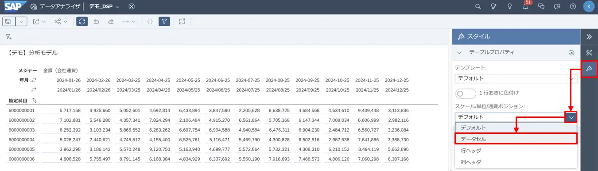Viewport: 598px width, 171px height.
Task: Reset table properties with the circular reset icon
Action: [571, 52]
